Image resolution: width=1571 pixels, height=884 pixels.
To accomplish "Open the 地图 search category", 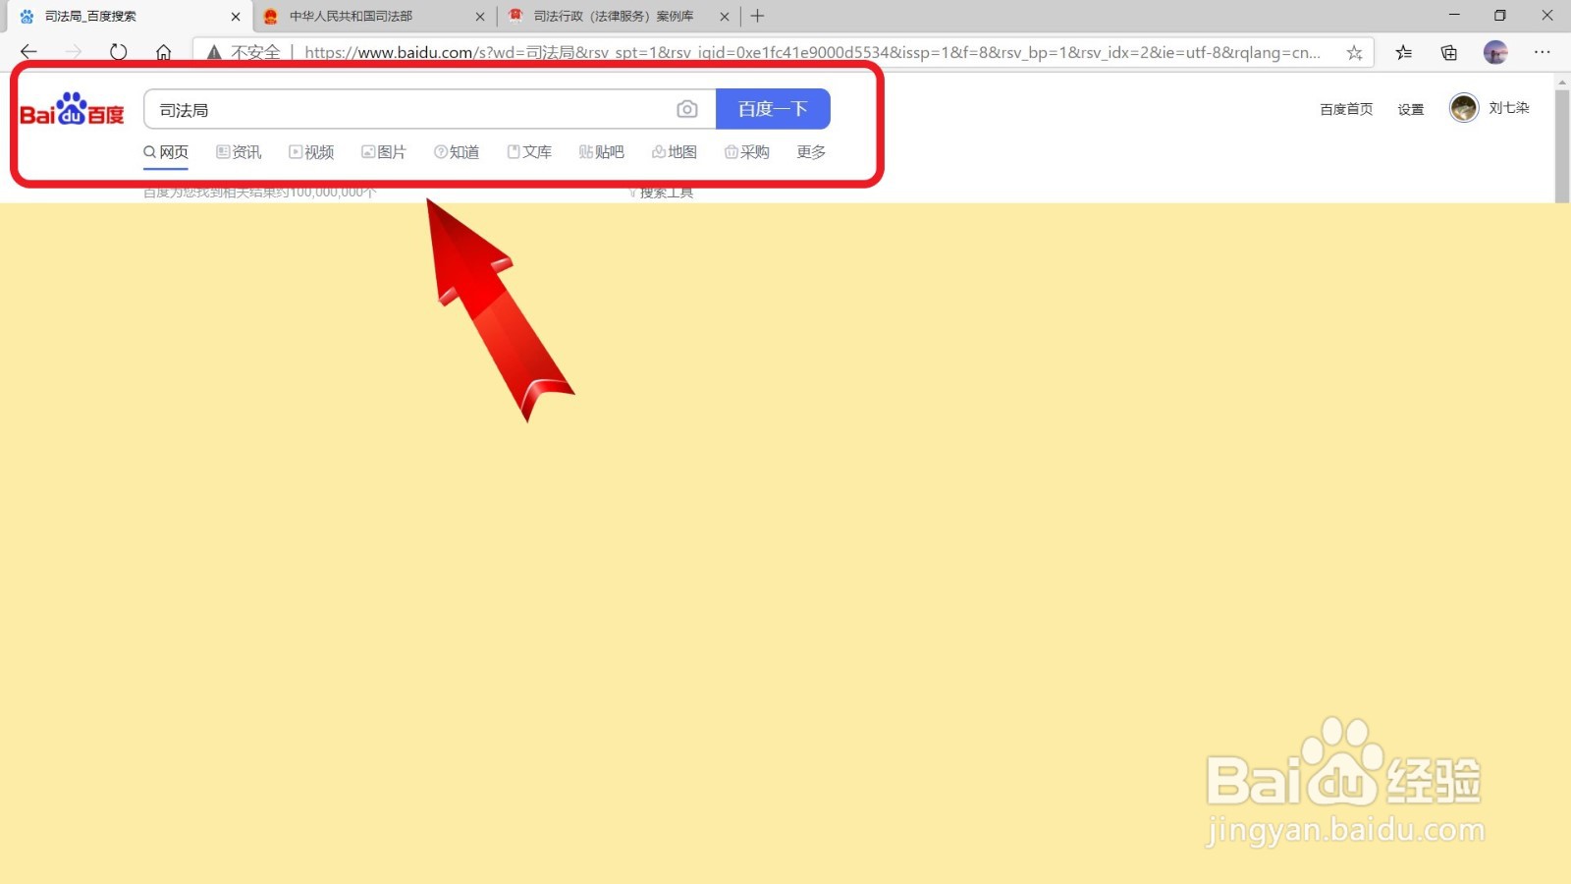I will 675,152.
